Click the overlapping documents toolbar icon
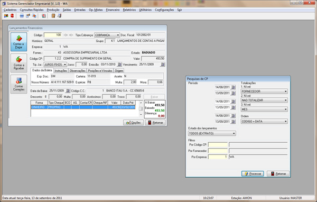 (x=34, y=16)
